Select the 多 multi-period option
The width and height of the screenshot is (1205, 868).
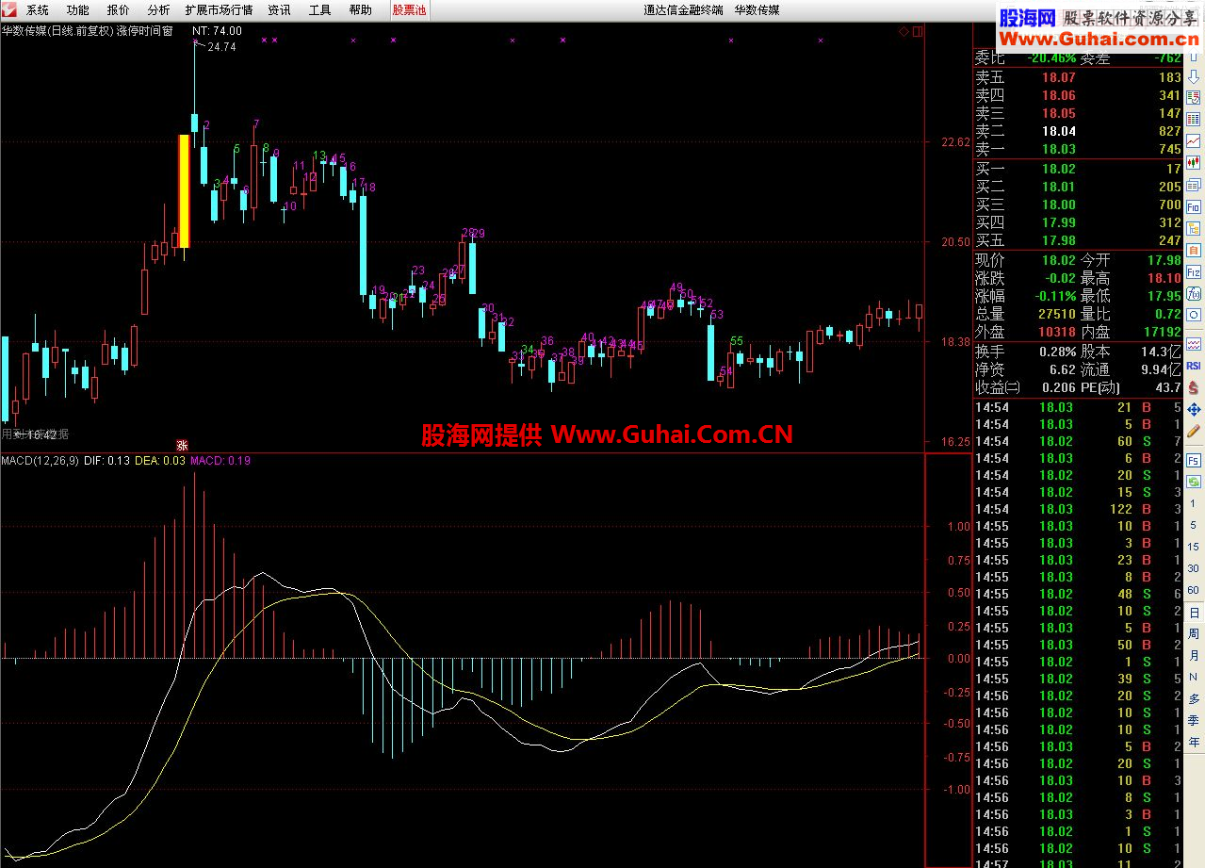[x=1194, y=697]
